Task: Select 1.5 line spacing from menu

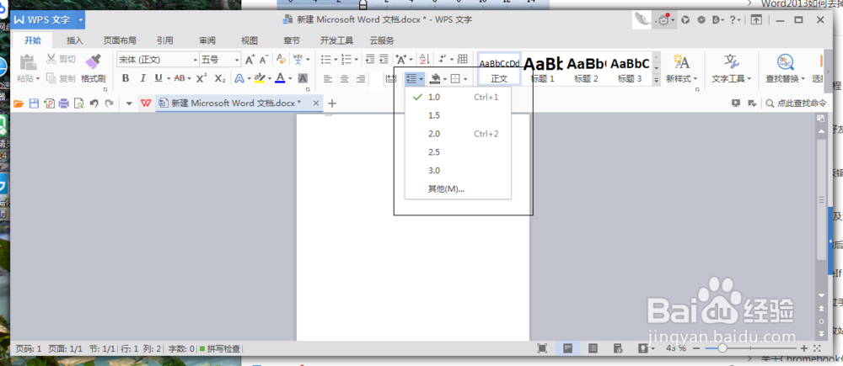Action: (x=458, y=115)
